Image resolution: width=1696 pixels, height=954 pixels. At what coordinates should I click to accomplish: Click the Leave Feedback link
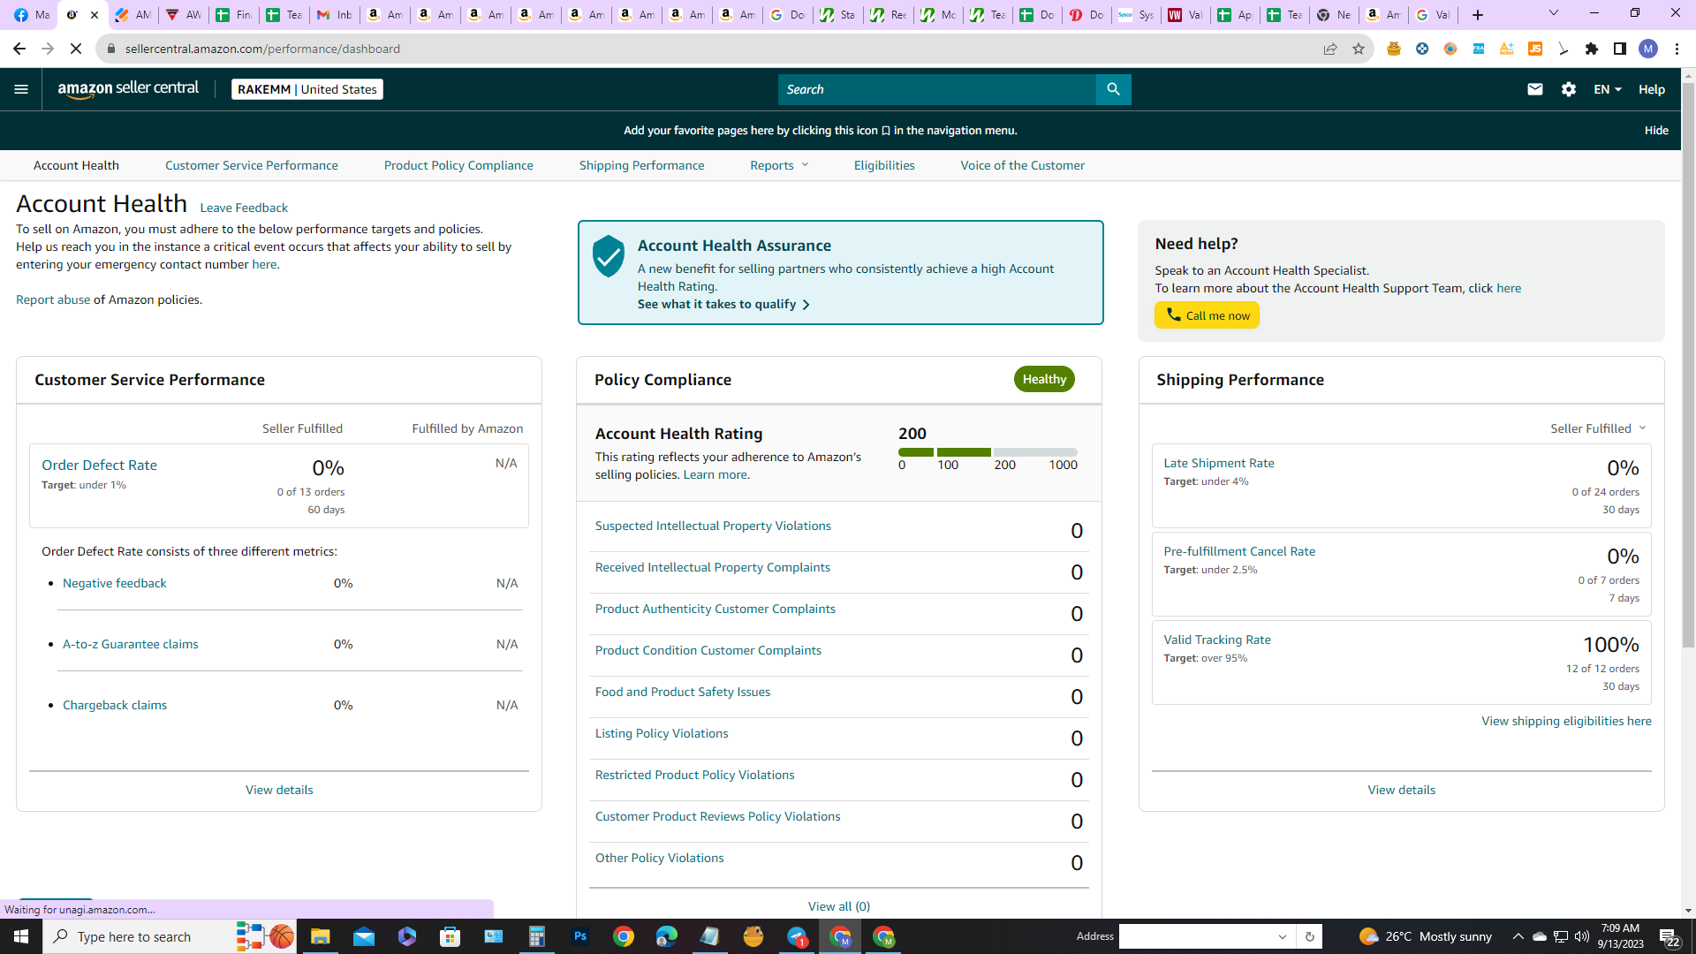[x=244, y=208]
